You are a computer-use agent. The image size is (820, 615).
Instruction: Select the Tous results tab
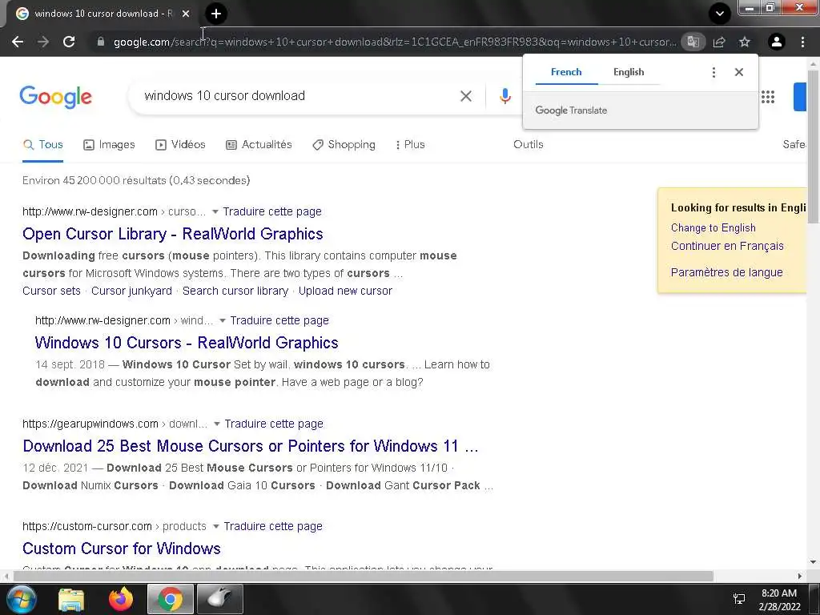[43, 144]
